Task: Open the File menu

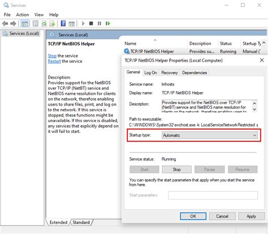Action: (x=7, y=15)
